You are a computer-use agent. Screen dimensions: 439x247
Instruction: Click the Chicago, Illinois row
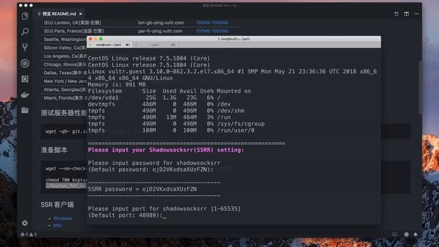click(64, 64)
